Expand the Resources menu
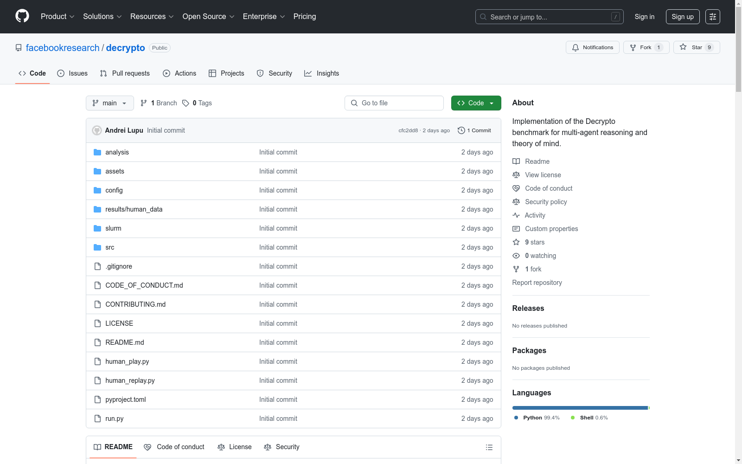The height and width of the screenshot is (464, 742). tap(152, 17)
